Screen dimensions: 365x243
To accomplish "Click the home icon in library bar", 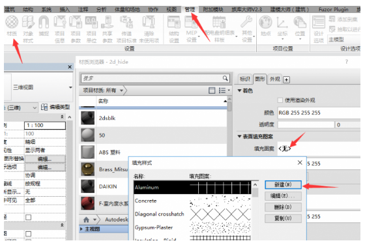I will (x=86, y=220).
